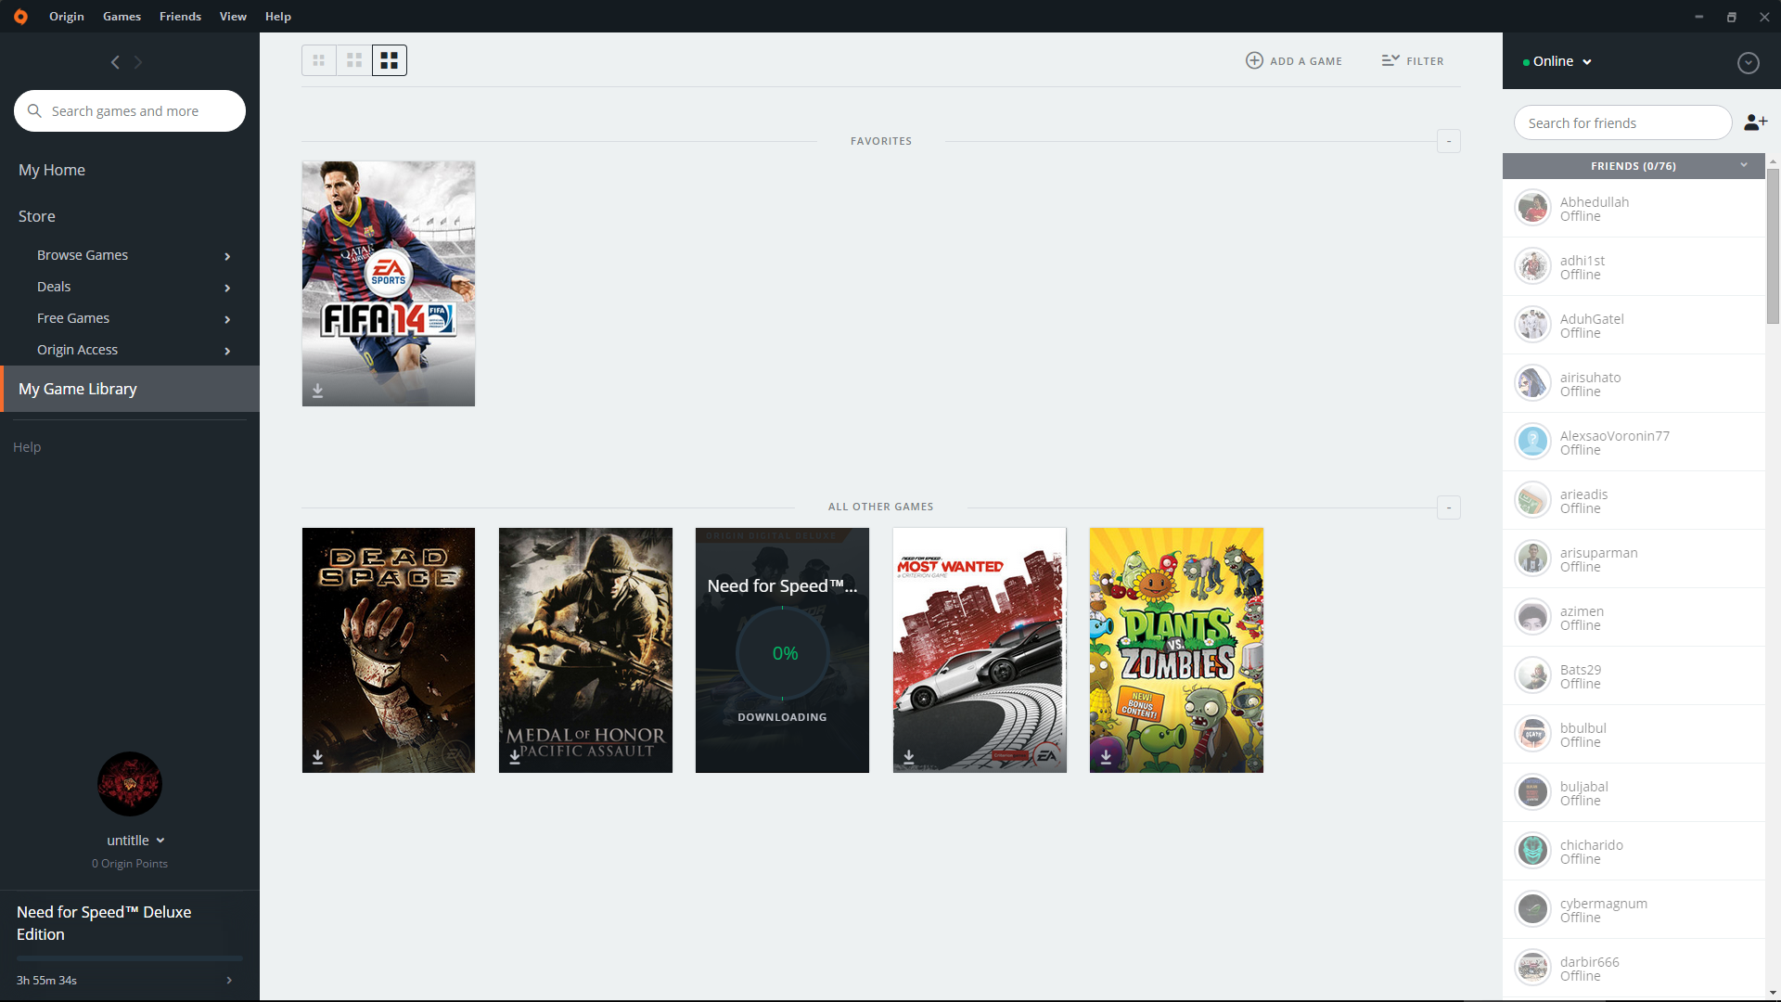
Task: Collapse the All Other Games section
Action: (x=1448, y=507)
